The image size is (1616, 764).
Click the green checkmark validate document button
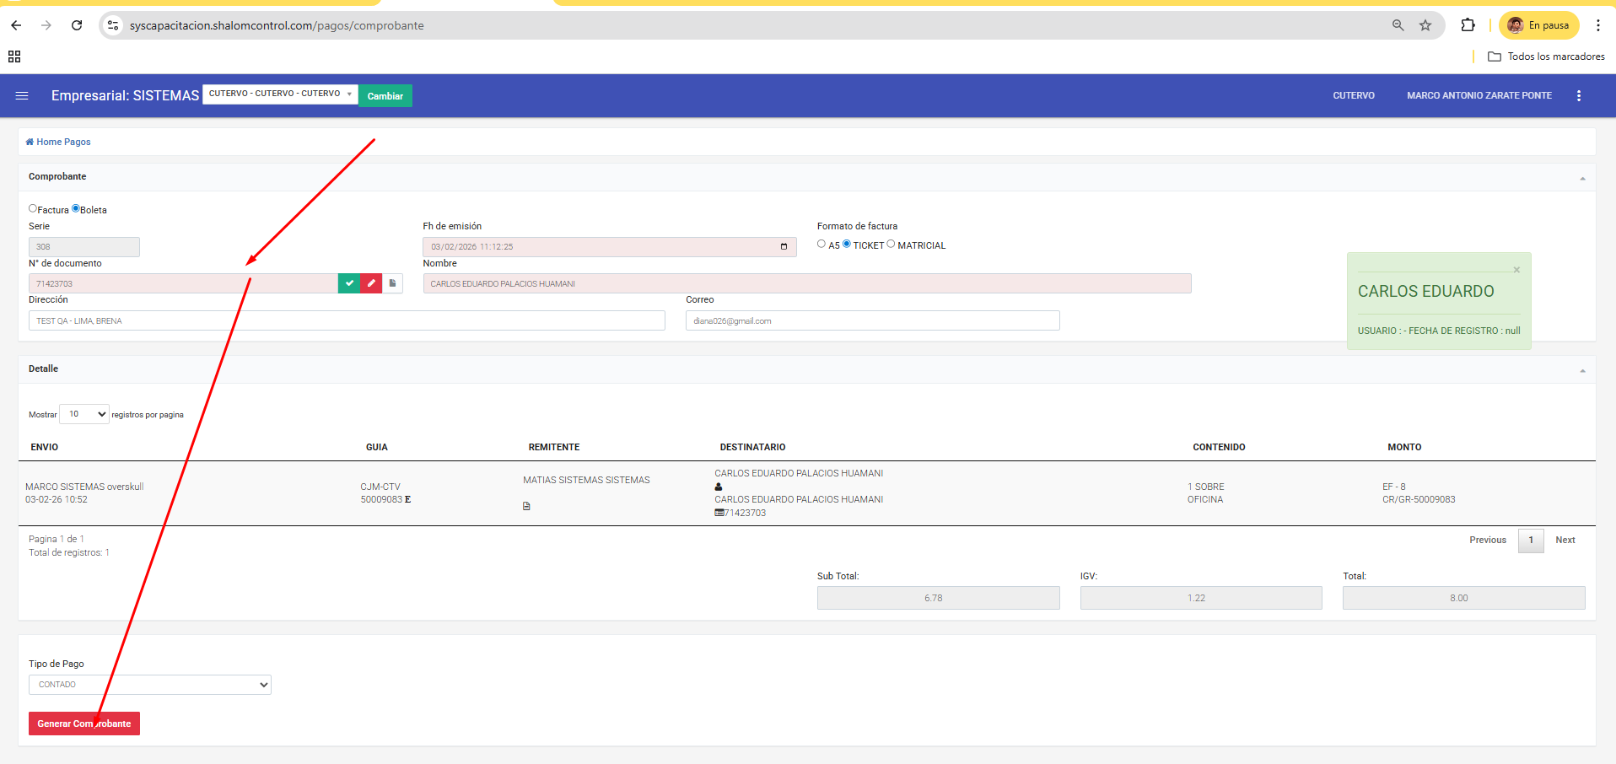click(349, 283)
